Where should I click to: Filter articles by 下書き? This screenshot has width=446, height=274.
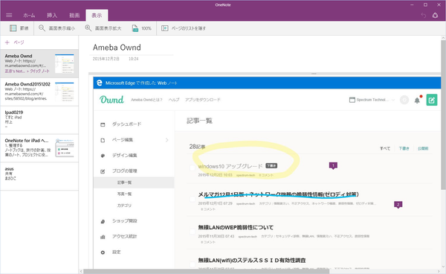tap(404, 148)
